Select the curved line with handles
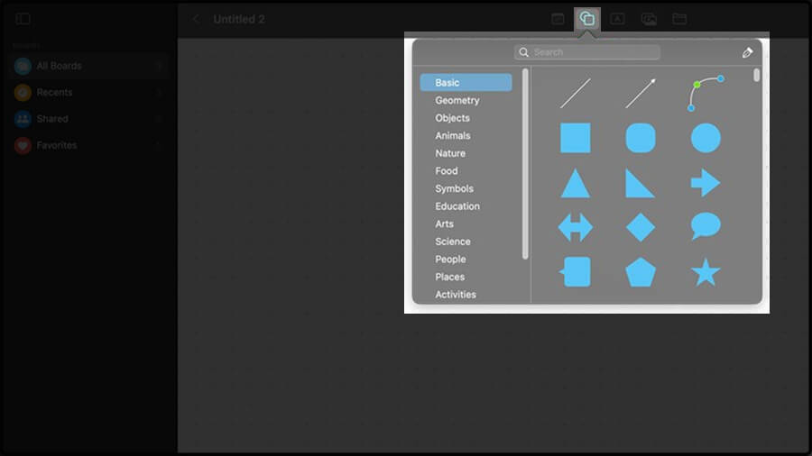The image size is (812, 456). click(705, 93)
